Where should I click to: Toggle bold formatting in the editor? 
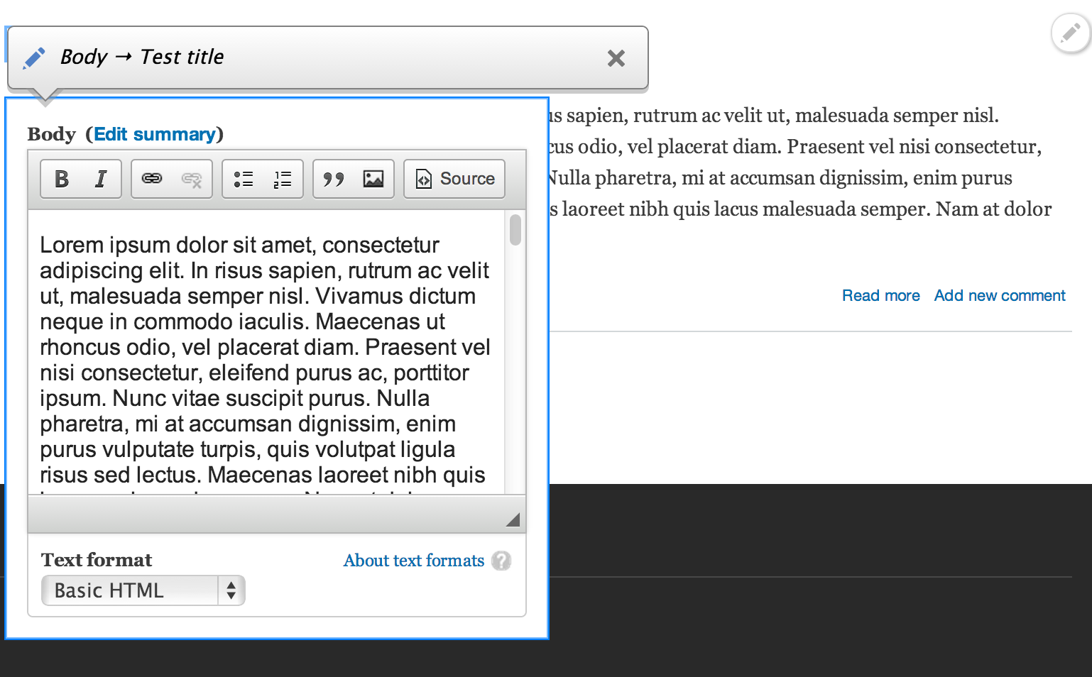pos(60,179)
